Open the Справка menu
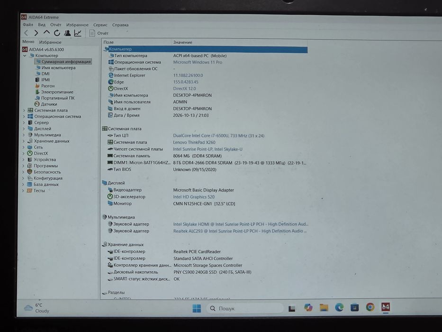442x332 pixels. 120,25
